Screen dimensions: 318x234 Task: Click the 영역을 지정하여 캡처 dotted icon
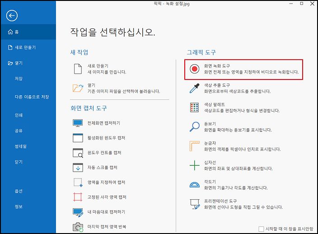pos(78,183)
